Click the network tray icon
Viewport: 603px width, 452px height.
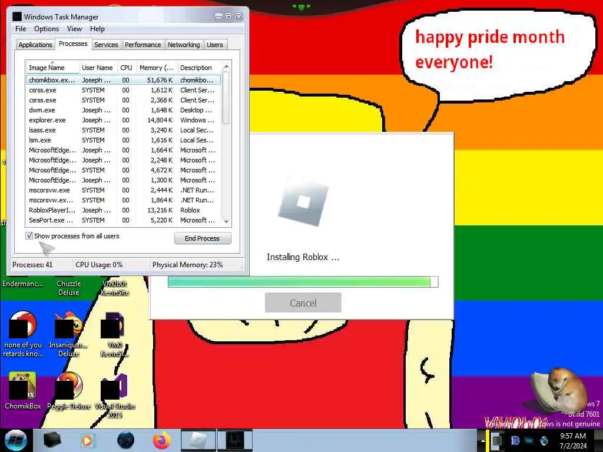click(x=529, y=440)
